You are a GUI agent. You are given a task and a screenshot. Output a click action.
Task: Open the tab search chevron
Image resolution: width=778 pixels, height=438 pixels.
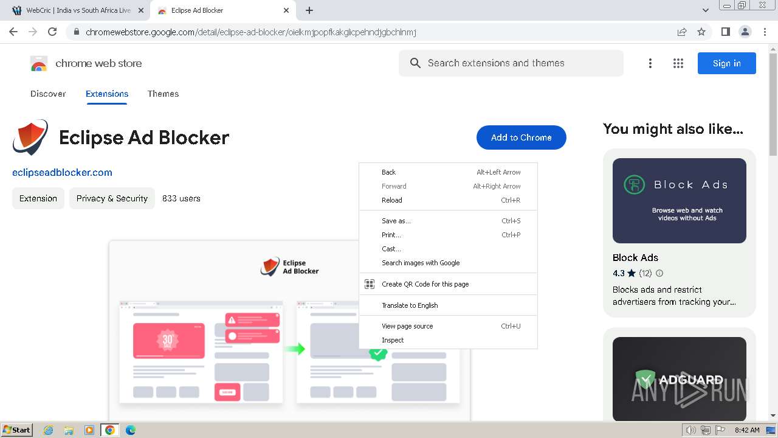tap(706, 10)
